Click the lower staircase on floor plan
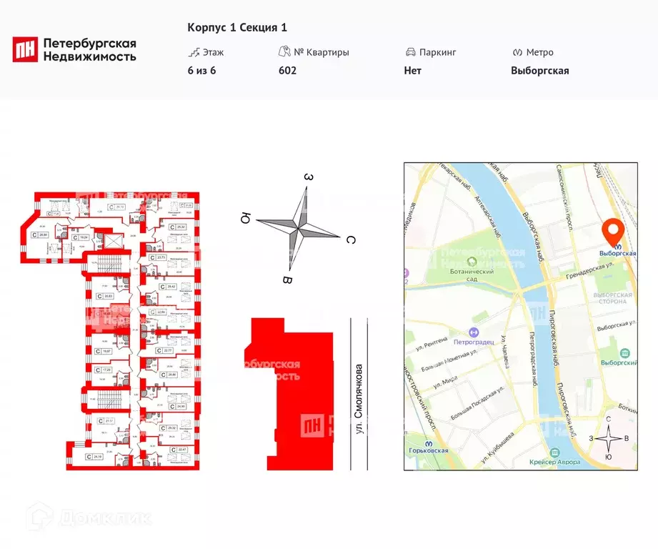 [110, 400]
